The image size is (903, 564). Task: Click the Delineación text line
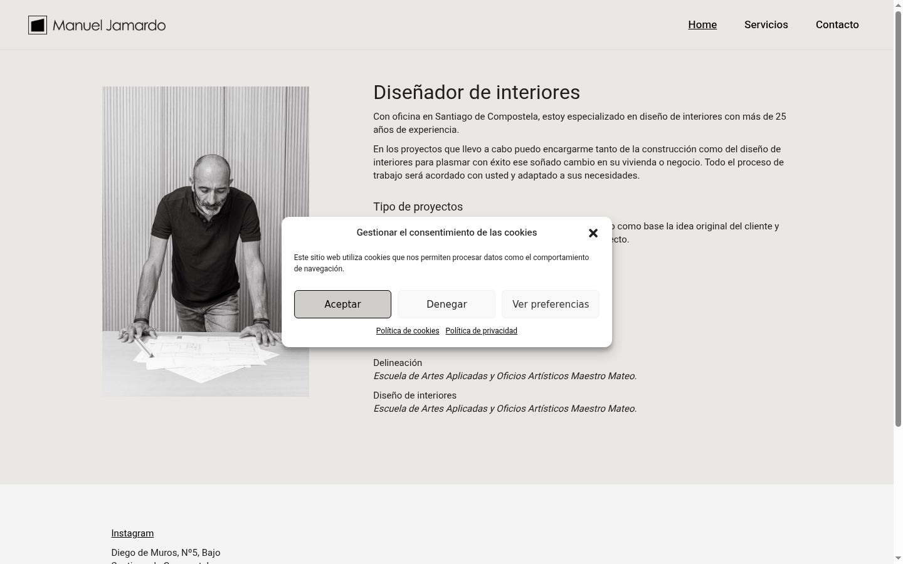click(398, 363)
